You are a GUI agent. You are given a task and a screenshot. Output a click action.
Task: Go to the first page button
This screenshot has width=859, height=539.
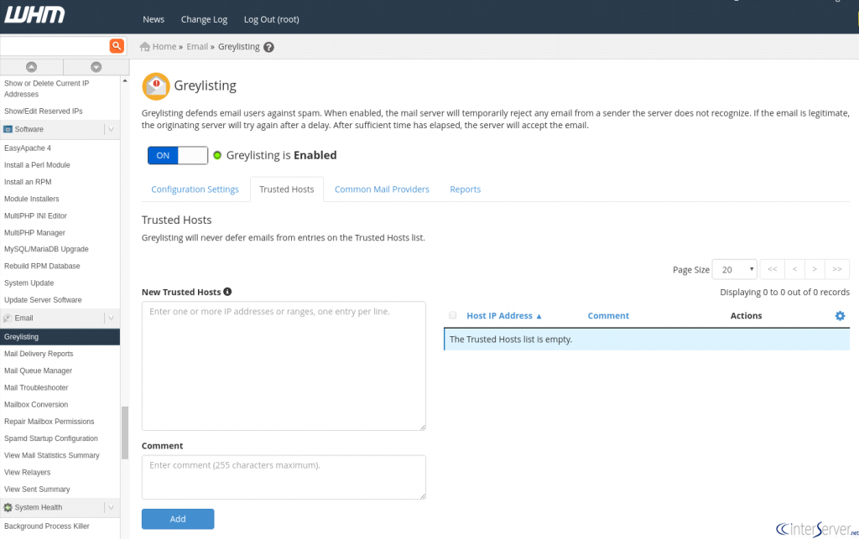pyautogui.click(x=772, y=269)
